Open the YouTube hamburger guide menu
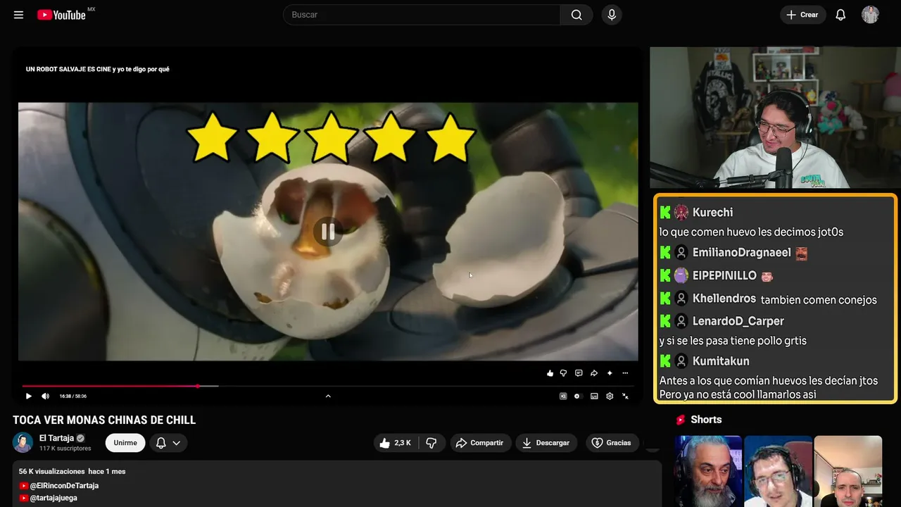This screenshot has height=507, width=901. click(19, 15)
